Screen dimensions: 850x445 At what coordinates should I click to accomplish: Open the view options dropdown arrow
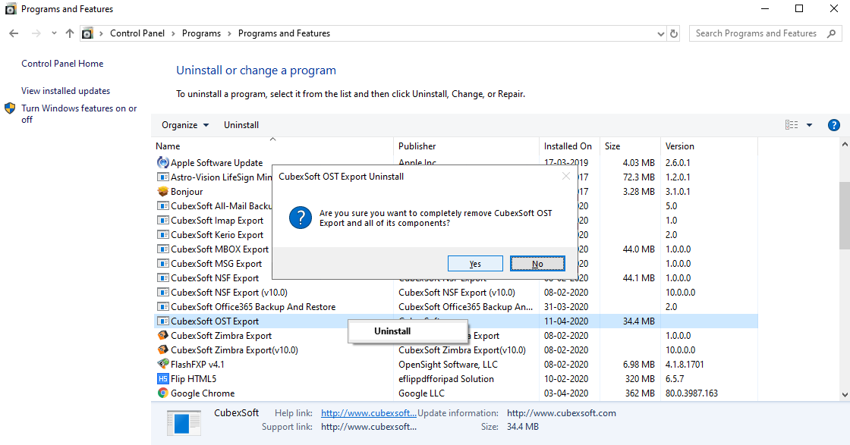pos(809,125)
